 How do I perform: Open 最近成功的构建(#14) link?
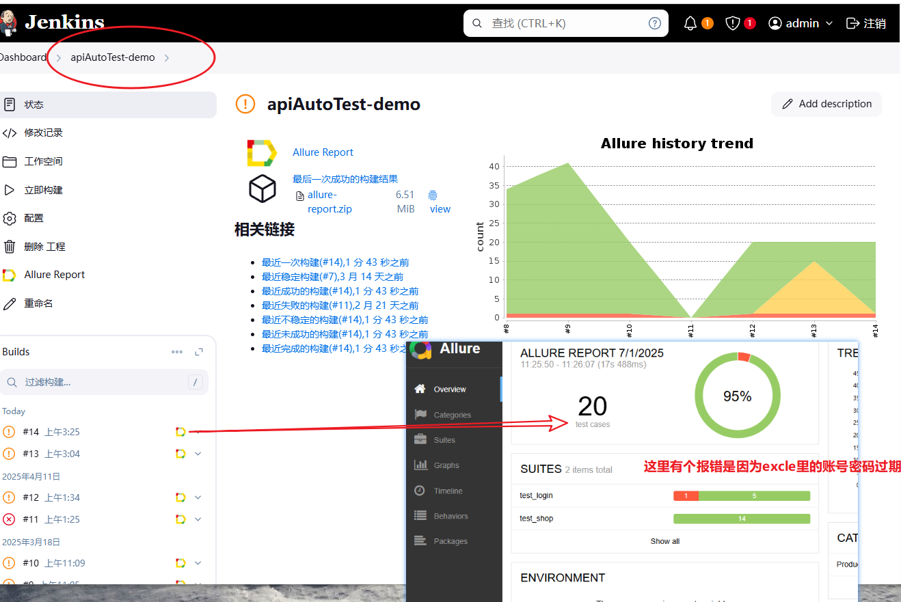tap(340, 291)
